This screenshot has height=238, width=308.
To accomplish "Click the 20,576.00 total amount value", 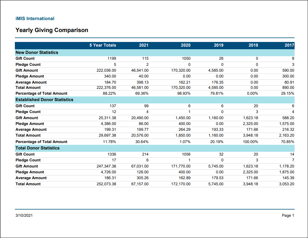I will (x=140, y=135).
